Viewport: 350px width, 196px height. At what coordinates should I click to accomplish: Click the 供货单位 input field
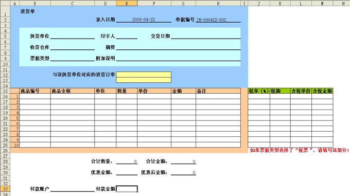pos(73,36)
